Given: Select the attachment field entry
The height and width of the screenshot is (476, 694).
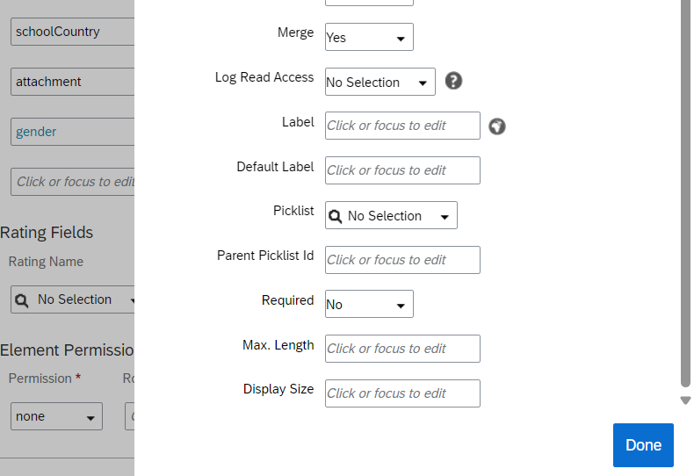Looking at the screenshot, I should coord(73,82).
